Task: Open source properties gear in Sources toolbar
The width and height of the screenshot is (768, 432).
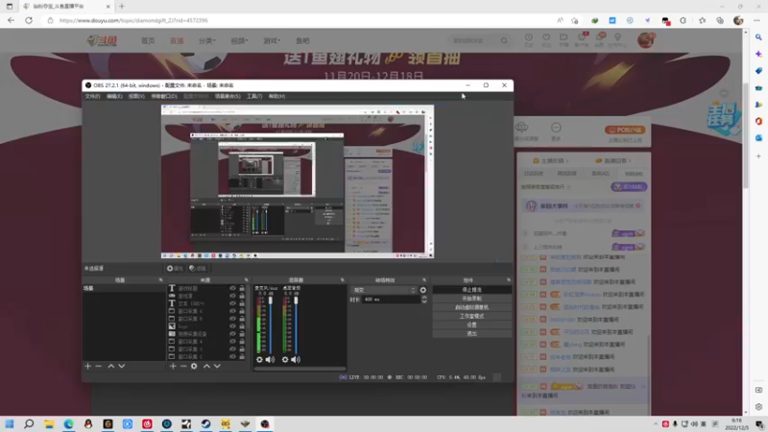Action: tap(194, 366)
